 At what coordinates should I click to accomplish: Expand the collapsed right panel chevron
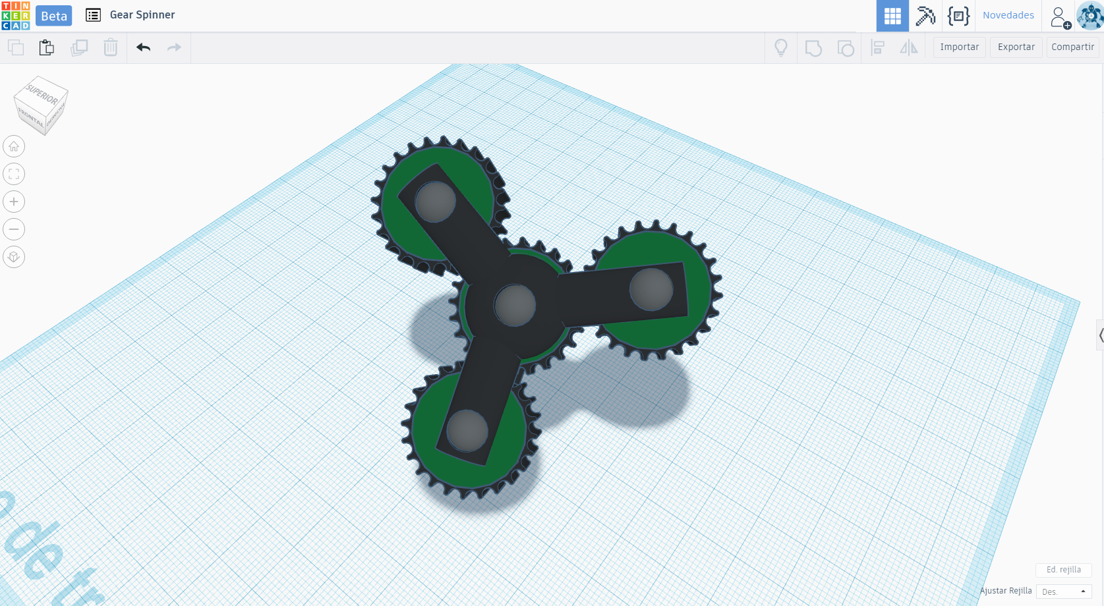1099,335
